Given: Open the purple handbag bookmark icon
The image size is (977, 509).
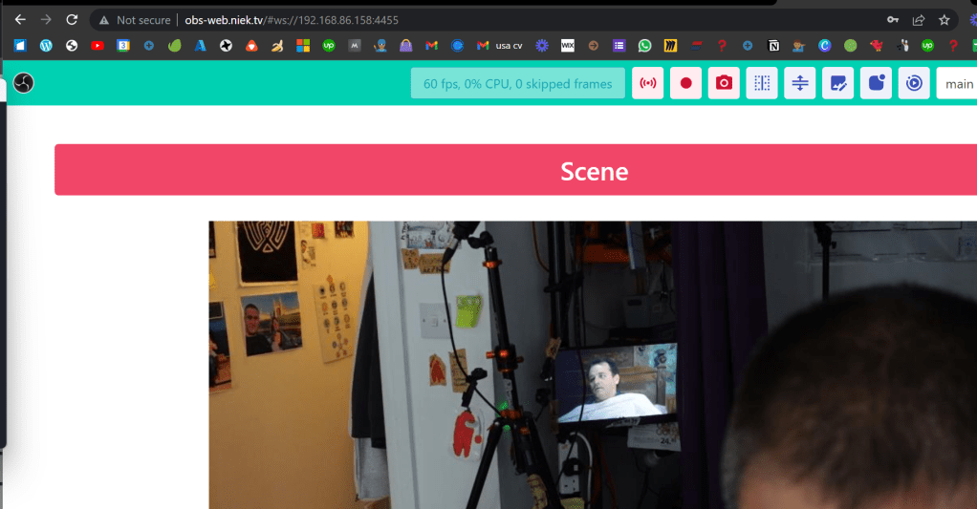Looking at the screenshot, I should point(405,46).
